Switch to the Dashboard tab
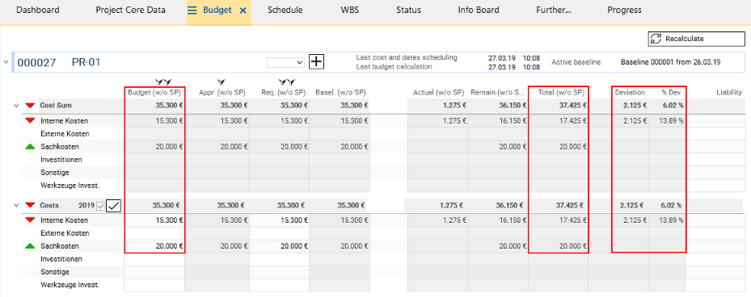 tap(38, 10)
